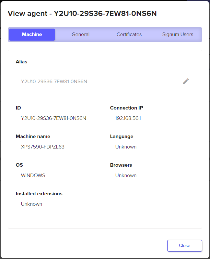Open the Certificates tab
The image size is (210, 259).
(129, 34)
